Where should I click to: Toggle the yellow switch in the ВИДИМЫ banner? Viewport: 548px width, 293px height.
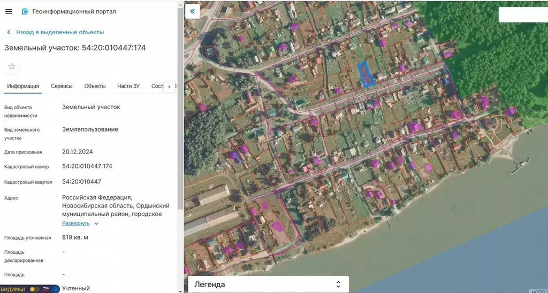point(35,289)
